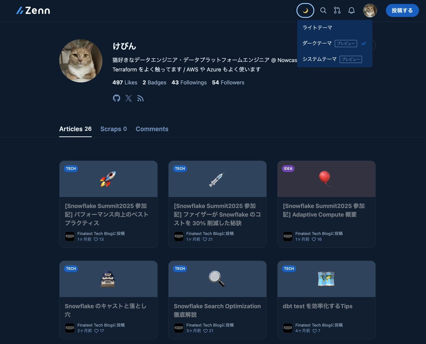Click the Zenn logo
The width and height of the screenshot is (426, 344).
coord(33,11)
